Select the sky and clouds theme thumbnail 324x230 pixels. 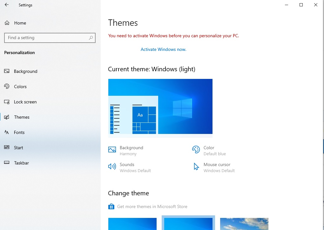coord(244,224)
